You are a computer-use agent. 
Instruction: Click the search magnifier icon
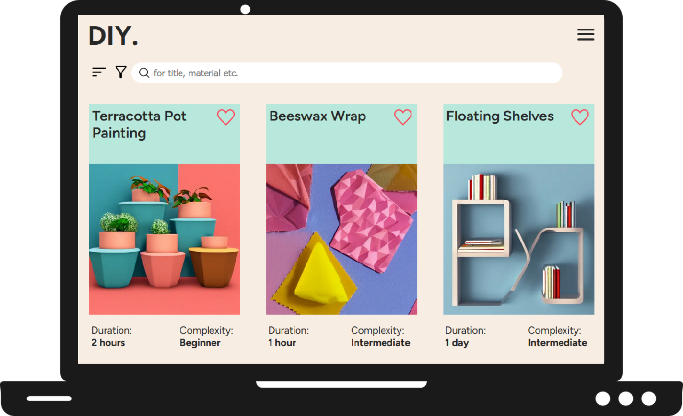(144, 73)
